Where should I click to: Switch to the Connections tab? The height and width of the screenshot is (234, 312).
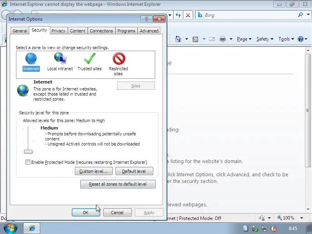pos(101,31)
